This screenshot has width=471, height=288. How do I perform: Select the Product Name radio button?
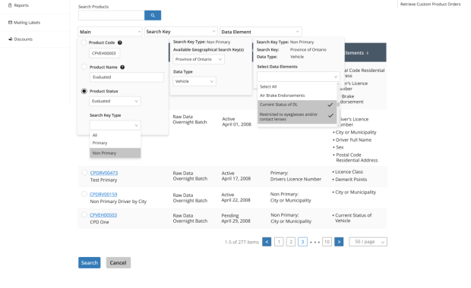click(84, 67)
